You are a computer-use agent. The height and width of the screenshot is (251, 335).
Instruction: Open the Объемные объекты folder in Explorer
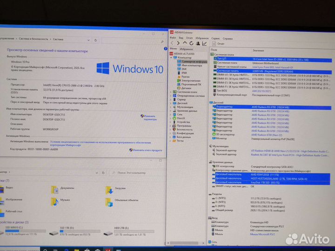[x=121, y=201]
